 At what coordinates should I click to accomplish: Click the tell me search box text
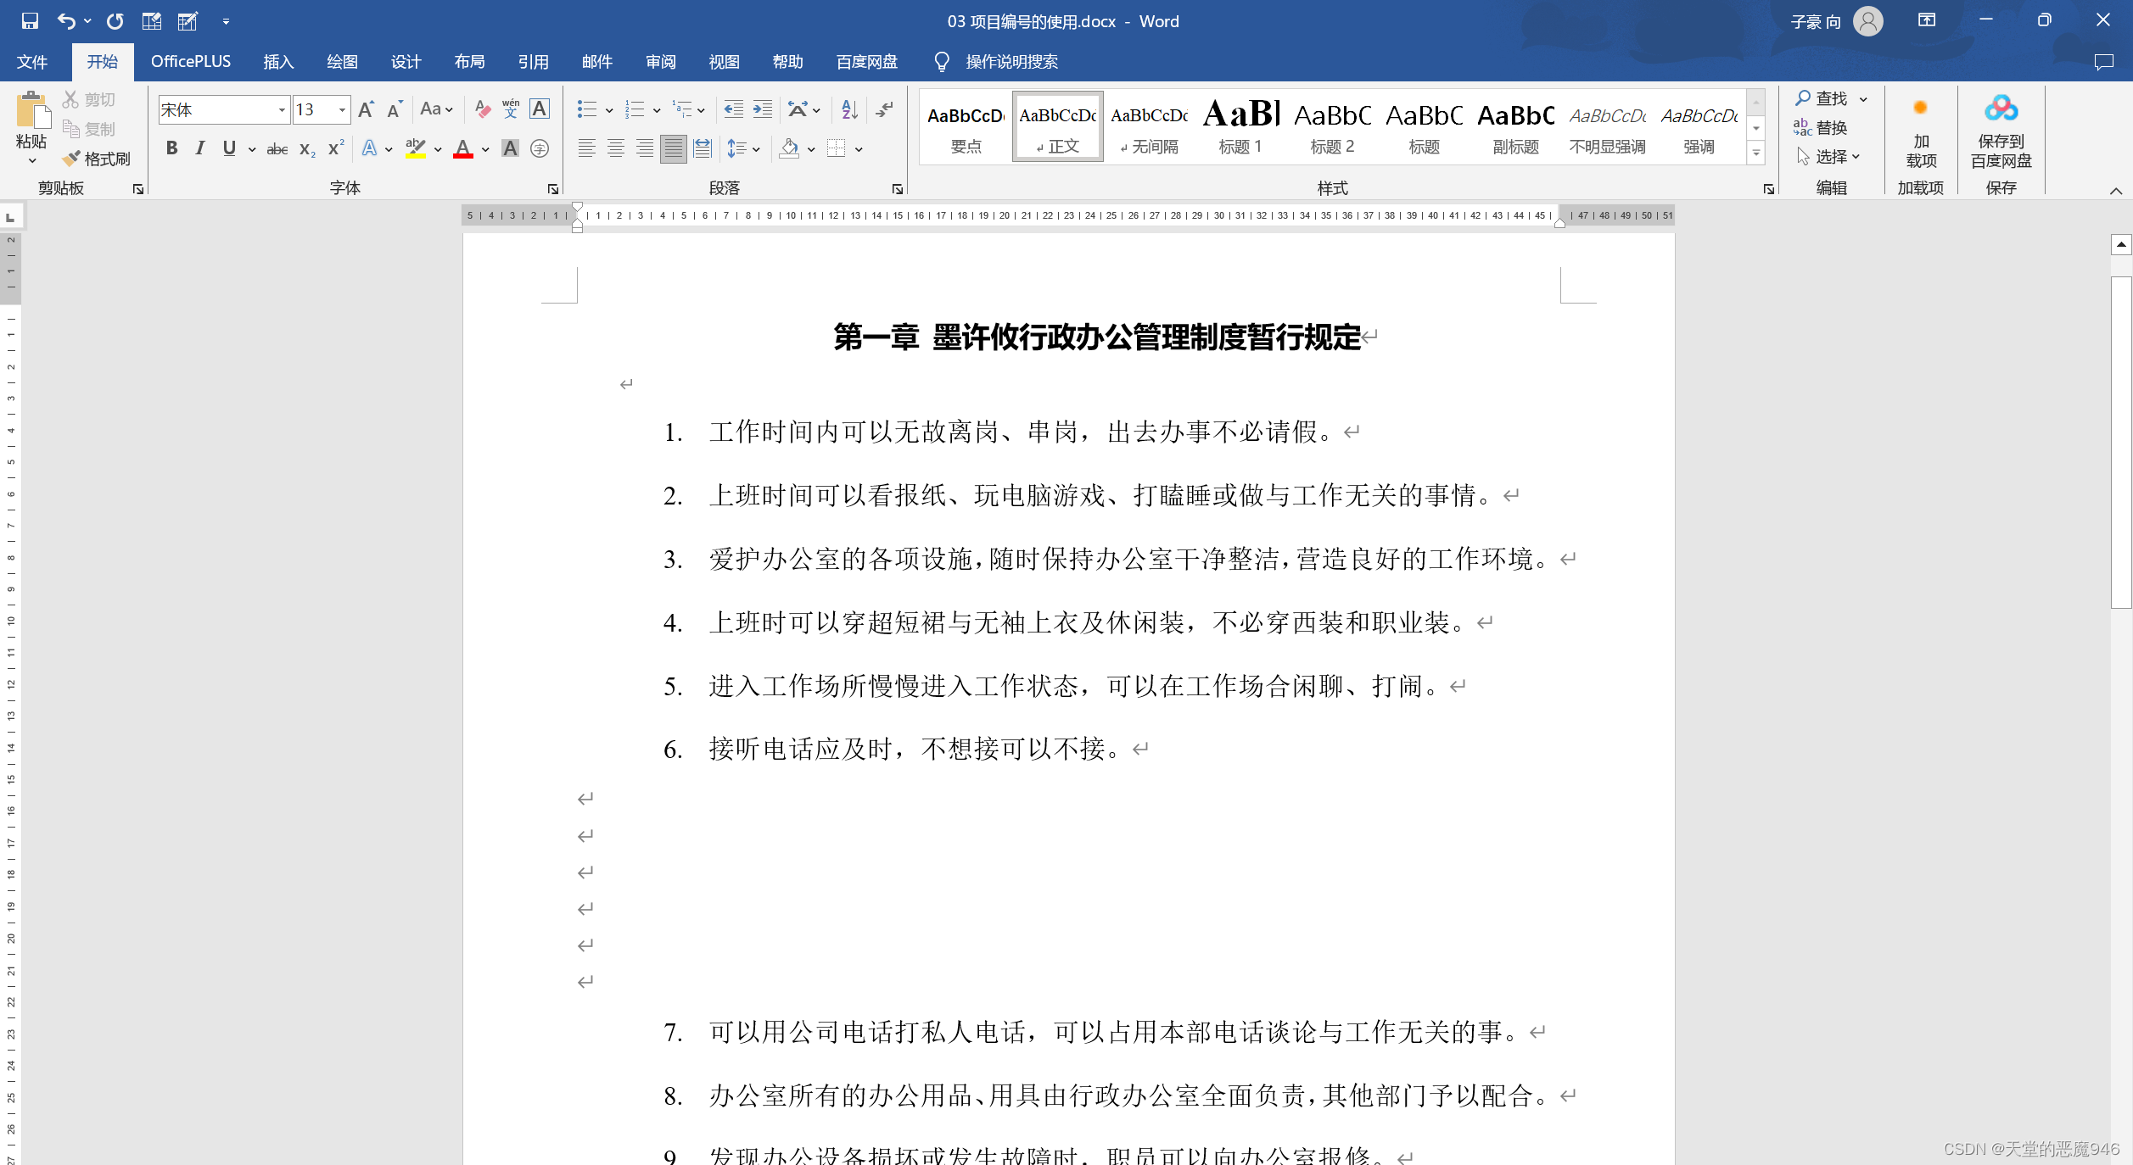click(1011, 62)
